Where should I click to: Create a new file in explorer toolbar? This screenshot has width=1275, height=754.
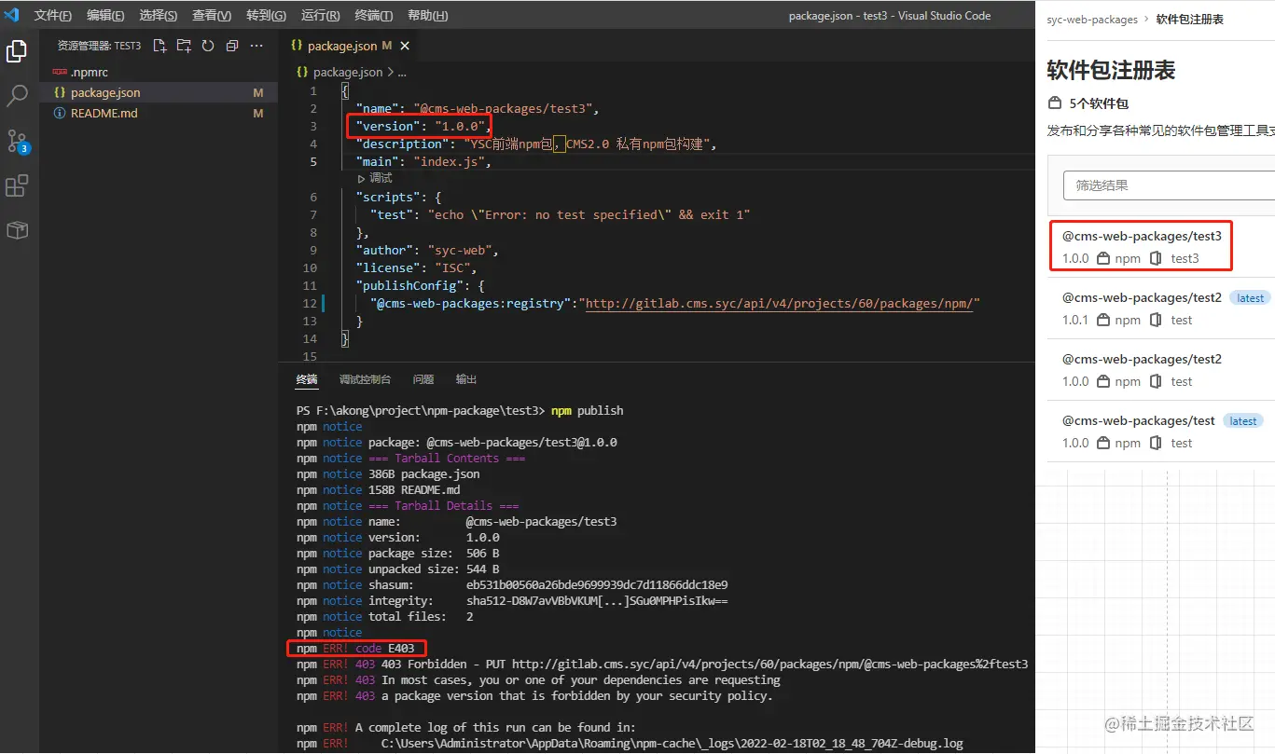pos(159,45)
